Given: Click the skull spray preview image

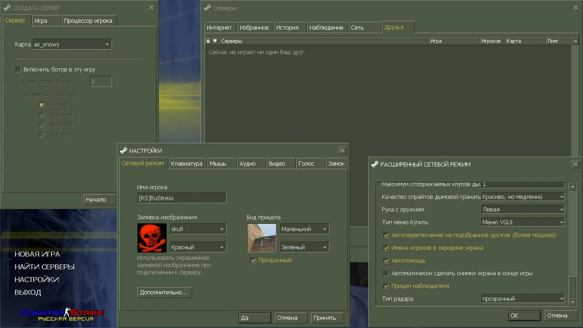Looking at the screenshot, I should point(152,238).
